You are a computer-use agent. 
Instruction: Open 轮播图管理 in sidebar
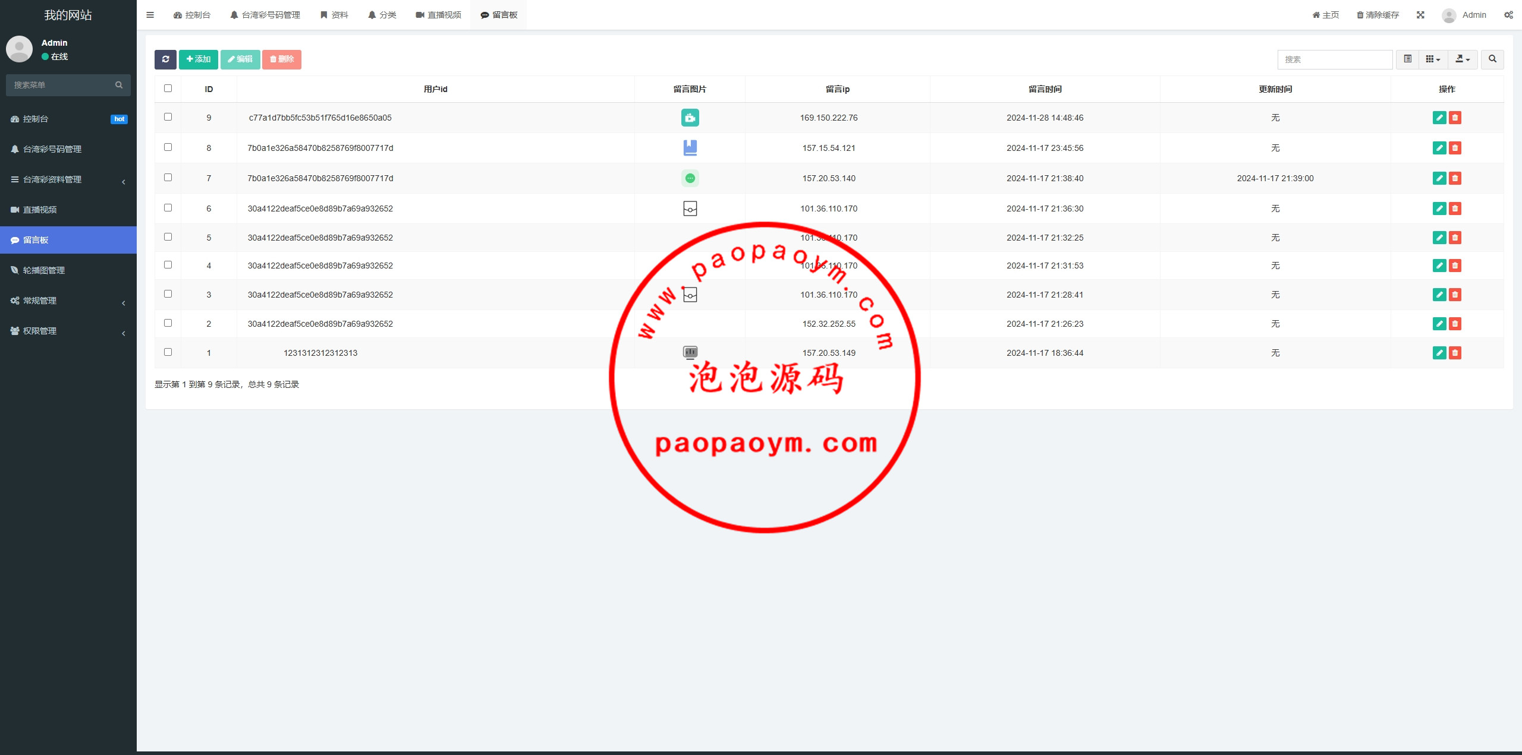pos(68,270)
